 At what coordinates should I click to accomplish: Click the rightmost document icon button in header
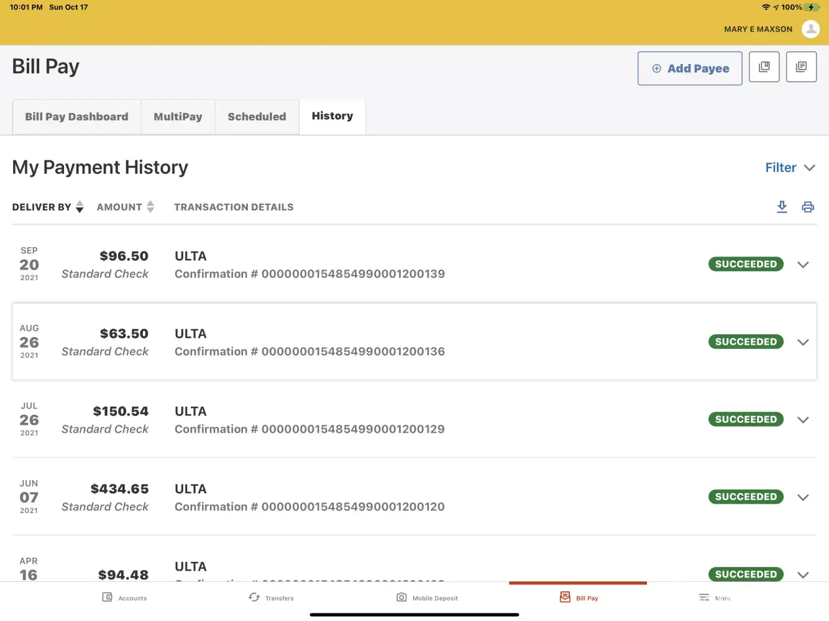coord(801,67)
